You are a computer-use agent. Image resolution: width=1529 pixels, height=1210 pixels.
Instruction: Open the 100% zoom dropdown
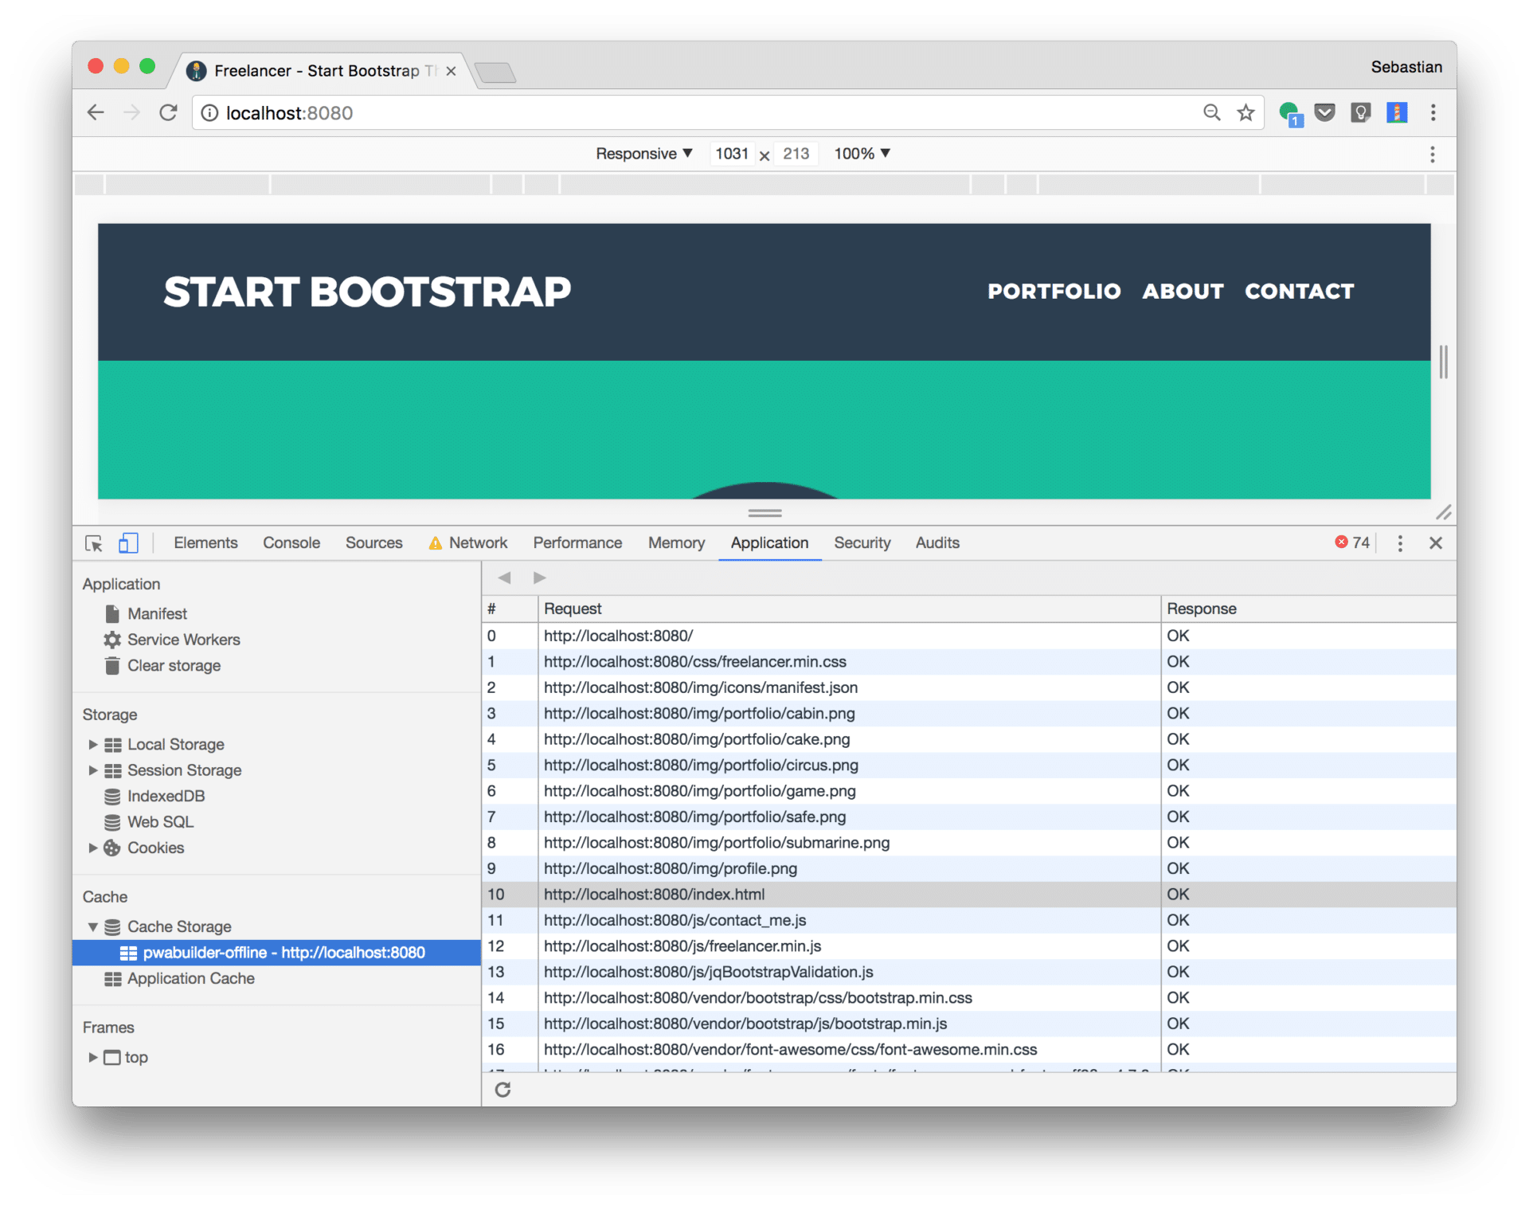click(862, 154)
